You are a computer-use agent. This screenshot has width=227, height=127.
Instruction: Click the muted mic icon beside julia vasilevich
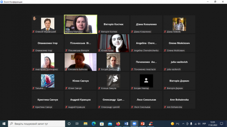(165, 69)
